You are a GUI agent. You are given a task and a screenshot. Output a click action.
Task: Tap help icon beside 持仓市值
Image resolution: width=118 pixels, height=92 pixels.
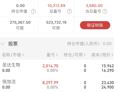pyautogui.click(x=33, y=11)
